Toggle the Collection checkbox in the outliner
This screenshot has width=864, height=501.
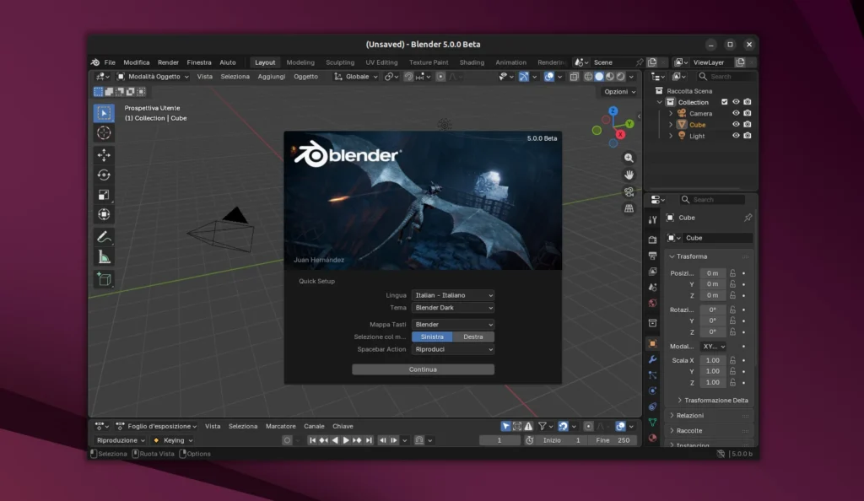point(725,101)
